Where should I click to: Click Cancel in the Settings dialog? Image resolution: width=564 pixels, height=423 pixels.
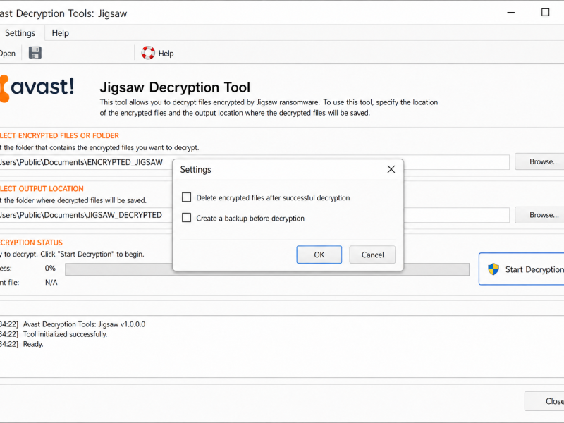(x=372, y=255)
